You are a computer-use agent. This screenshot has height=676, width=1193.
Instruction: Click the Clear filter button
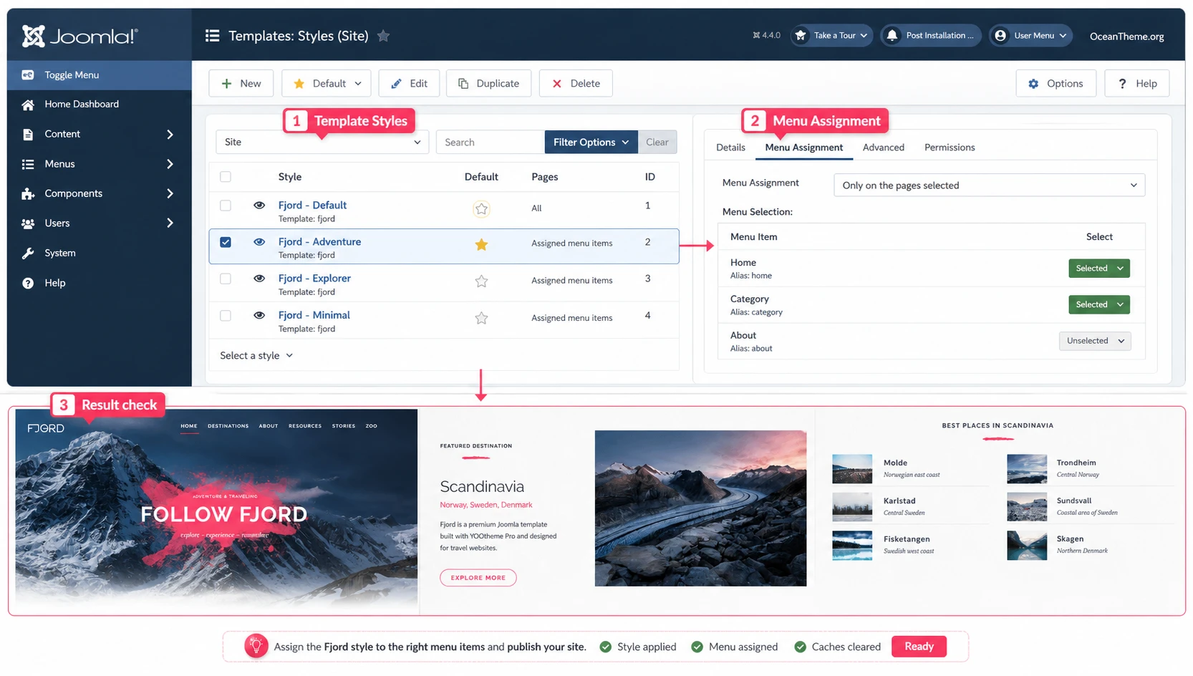pyautogui.click(x=657, y=142)
